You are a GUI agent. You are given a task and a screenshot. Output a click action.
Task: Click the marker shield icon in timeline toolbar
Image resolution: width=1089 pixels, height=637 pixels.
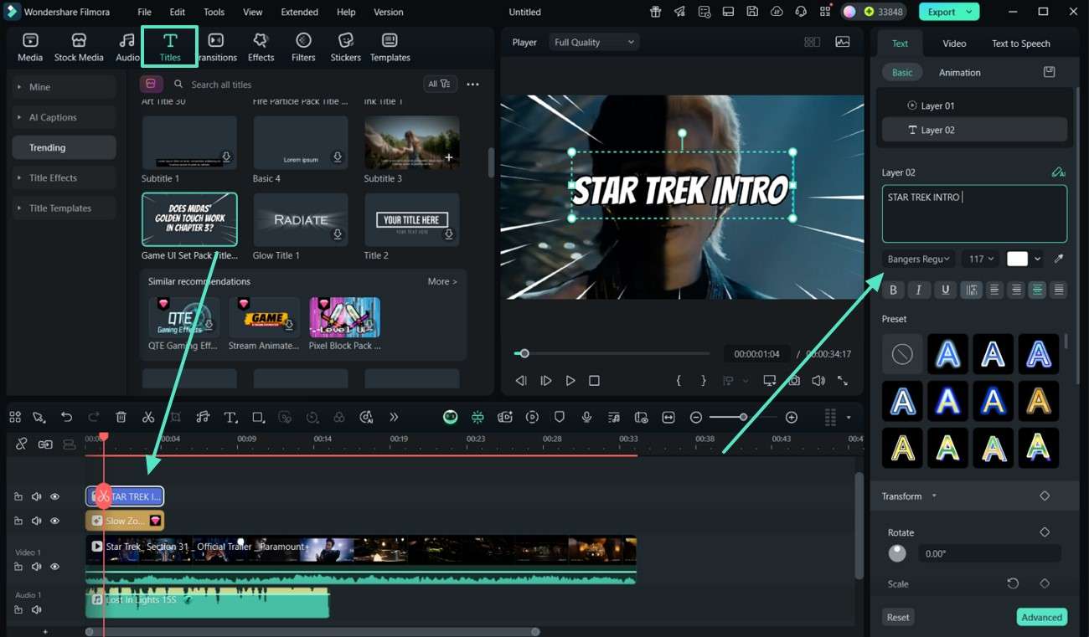tap(560, 417)
